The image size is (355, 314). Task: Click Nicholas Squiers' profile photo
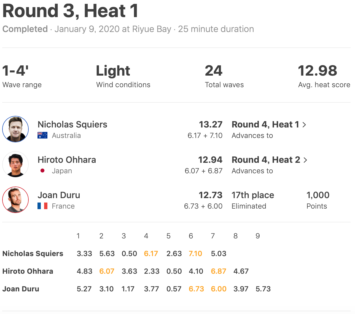point(15,129)
